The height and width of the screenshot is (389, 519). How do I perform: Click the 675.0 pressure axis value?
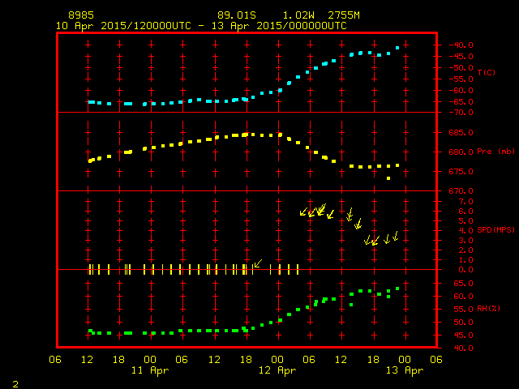point(461,172)
